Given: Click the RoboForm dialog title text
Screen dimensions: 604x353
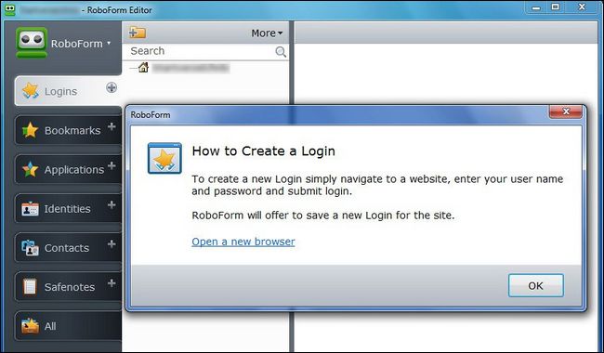Looking at the screenshot, I should [151, 114].
